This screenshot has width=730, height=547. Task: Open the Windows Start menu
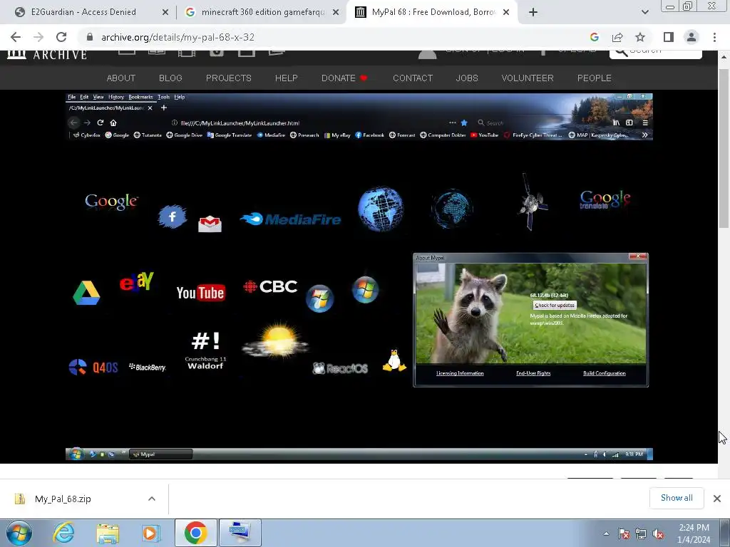tap(19, 533)
